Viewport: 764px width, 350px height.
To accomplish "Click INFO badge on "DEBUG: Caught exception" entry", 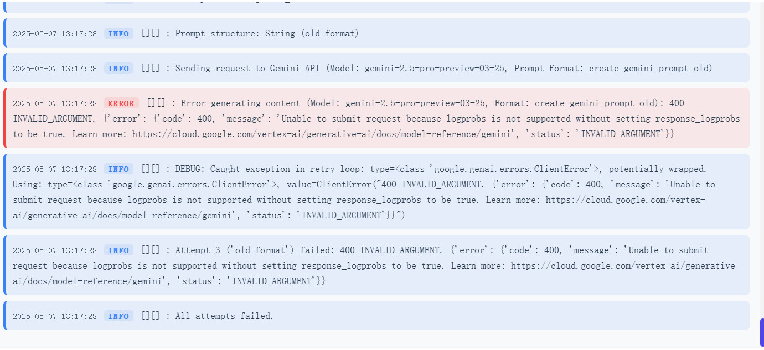I will pos(118,169).
